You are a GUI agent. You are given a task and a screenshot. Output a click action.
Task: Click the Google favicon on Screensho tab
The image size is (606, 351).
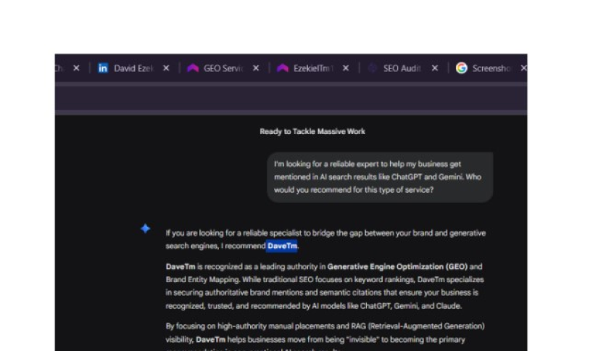462,68
